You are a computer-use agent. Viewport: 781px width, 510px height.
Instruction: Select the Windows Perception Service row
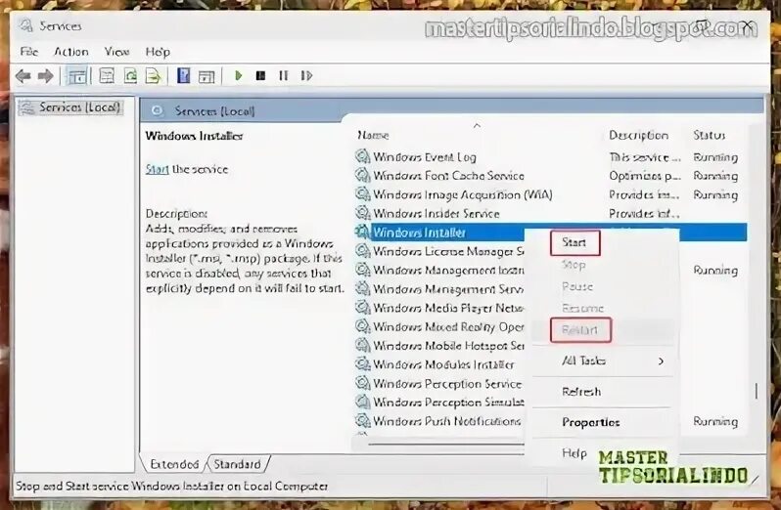pos(439,384)
